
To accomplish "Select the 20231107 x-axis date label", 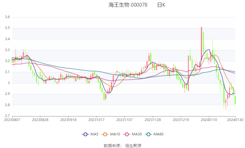I will [x=125, y=120].
